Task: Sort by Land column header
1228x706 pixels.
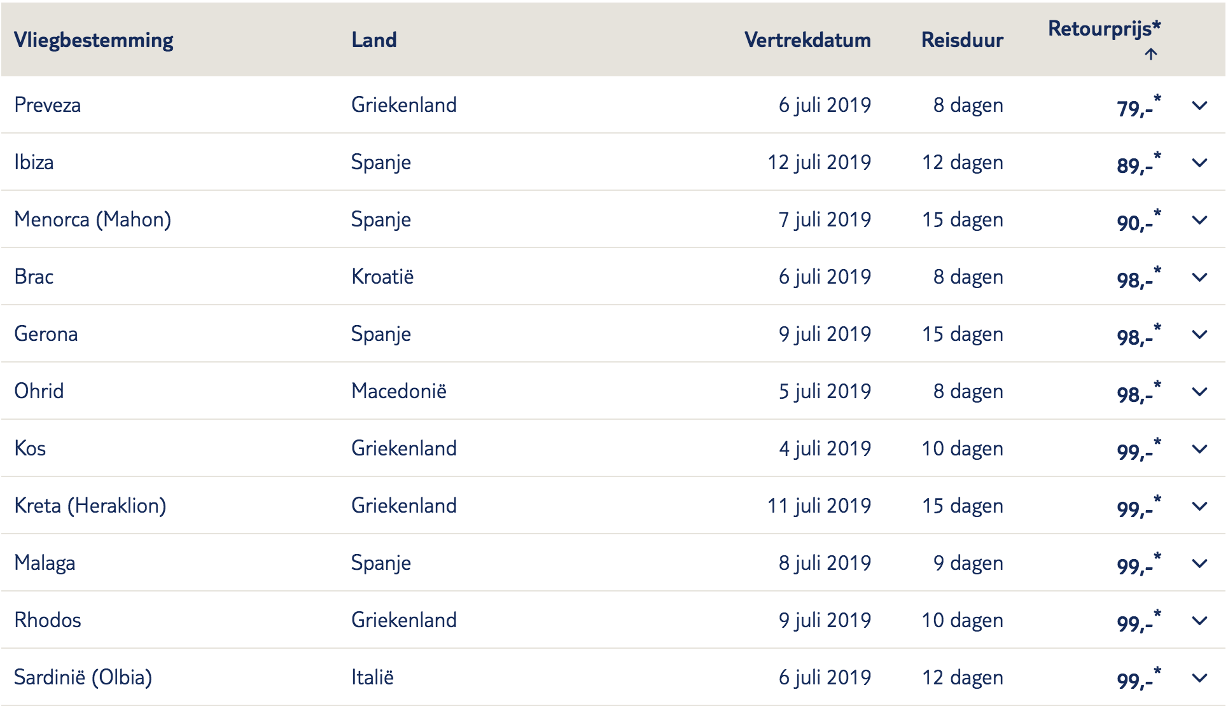Action: 374,40
